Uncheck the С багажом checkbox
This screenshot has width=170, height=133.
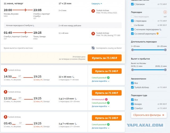(132, 4)
